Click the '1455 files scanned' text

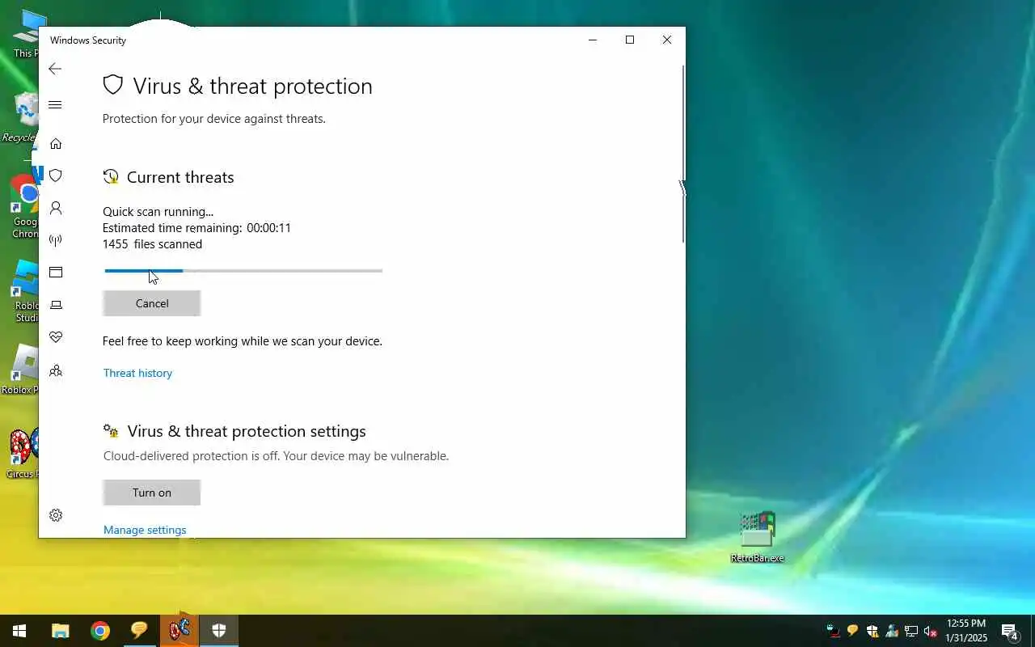(152, 244)
